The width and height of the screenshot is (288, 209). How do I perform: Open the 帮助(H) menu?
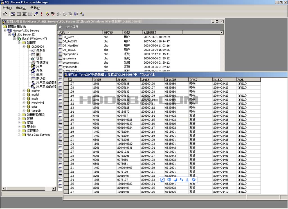[x=35, y=8]
